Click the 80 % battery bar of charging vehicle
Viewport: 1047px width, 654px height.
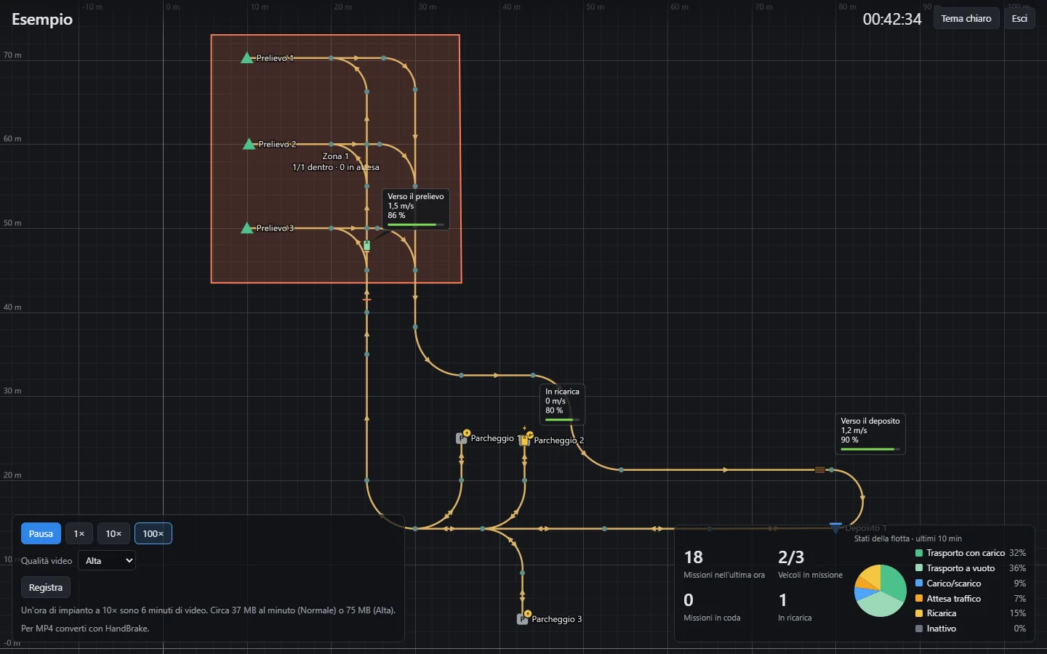pyautogui.click(x=563, y=420)
